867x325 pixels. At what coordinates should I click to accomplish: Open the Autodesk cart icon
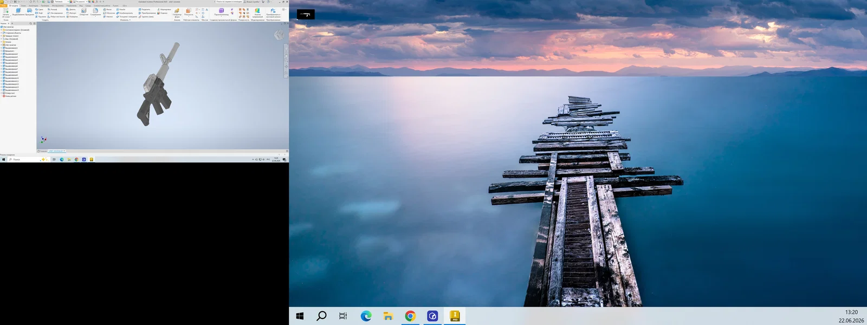[x=263, y=2]
